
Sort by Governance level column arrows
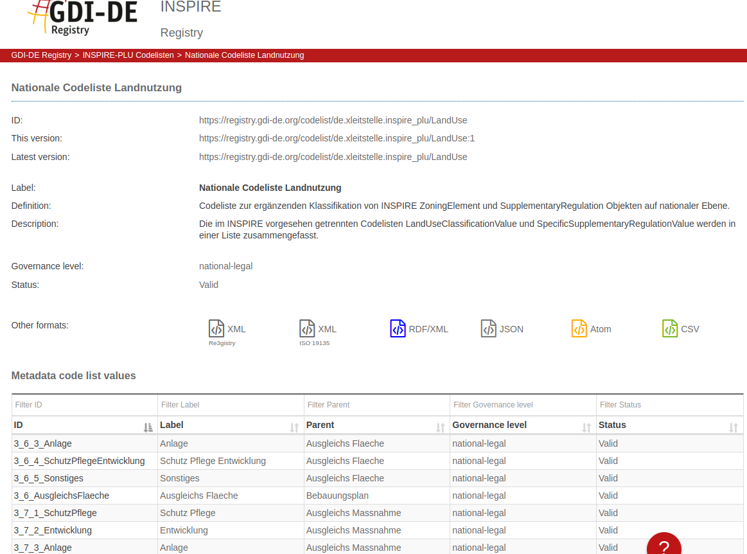click(586, 427)
